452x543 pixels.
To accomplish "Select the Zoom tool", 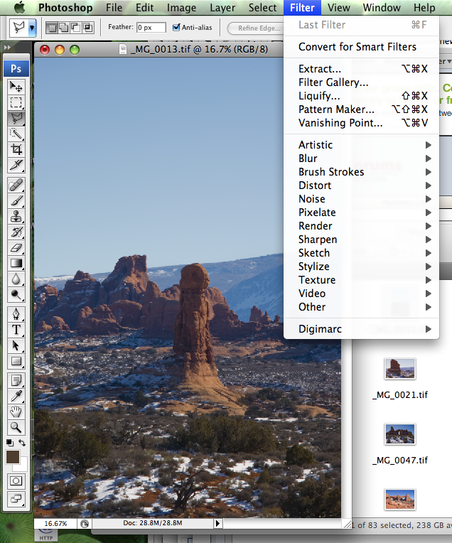I will 16,428.
